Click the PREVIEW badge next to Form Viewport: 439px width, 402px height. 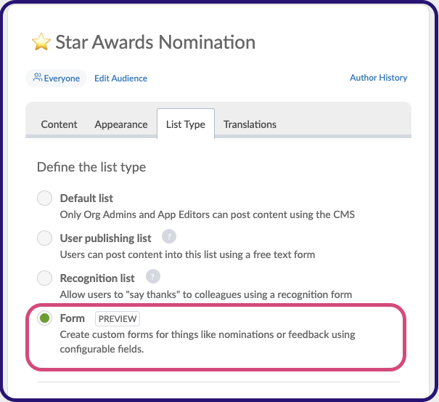coord(118,318)
